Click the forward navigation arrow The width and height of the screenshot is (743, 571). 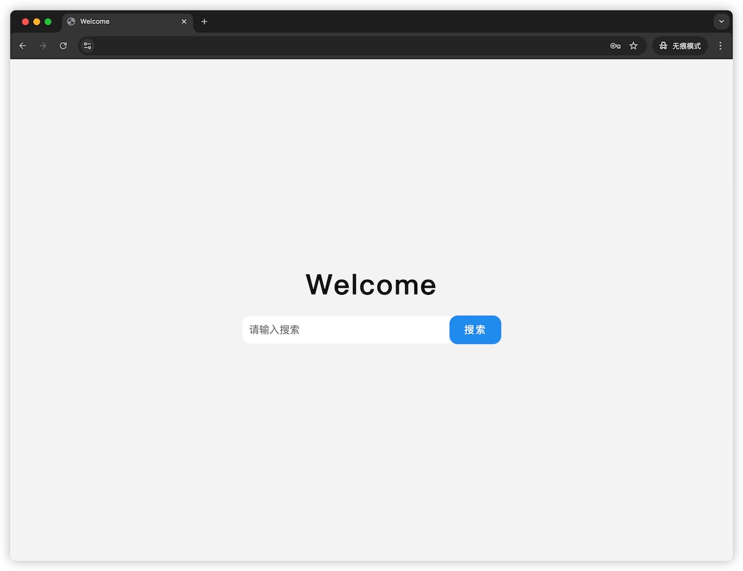(x=43, y=46)
